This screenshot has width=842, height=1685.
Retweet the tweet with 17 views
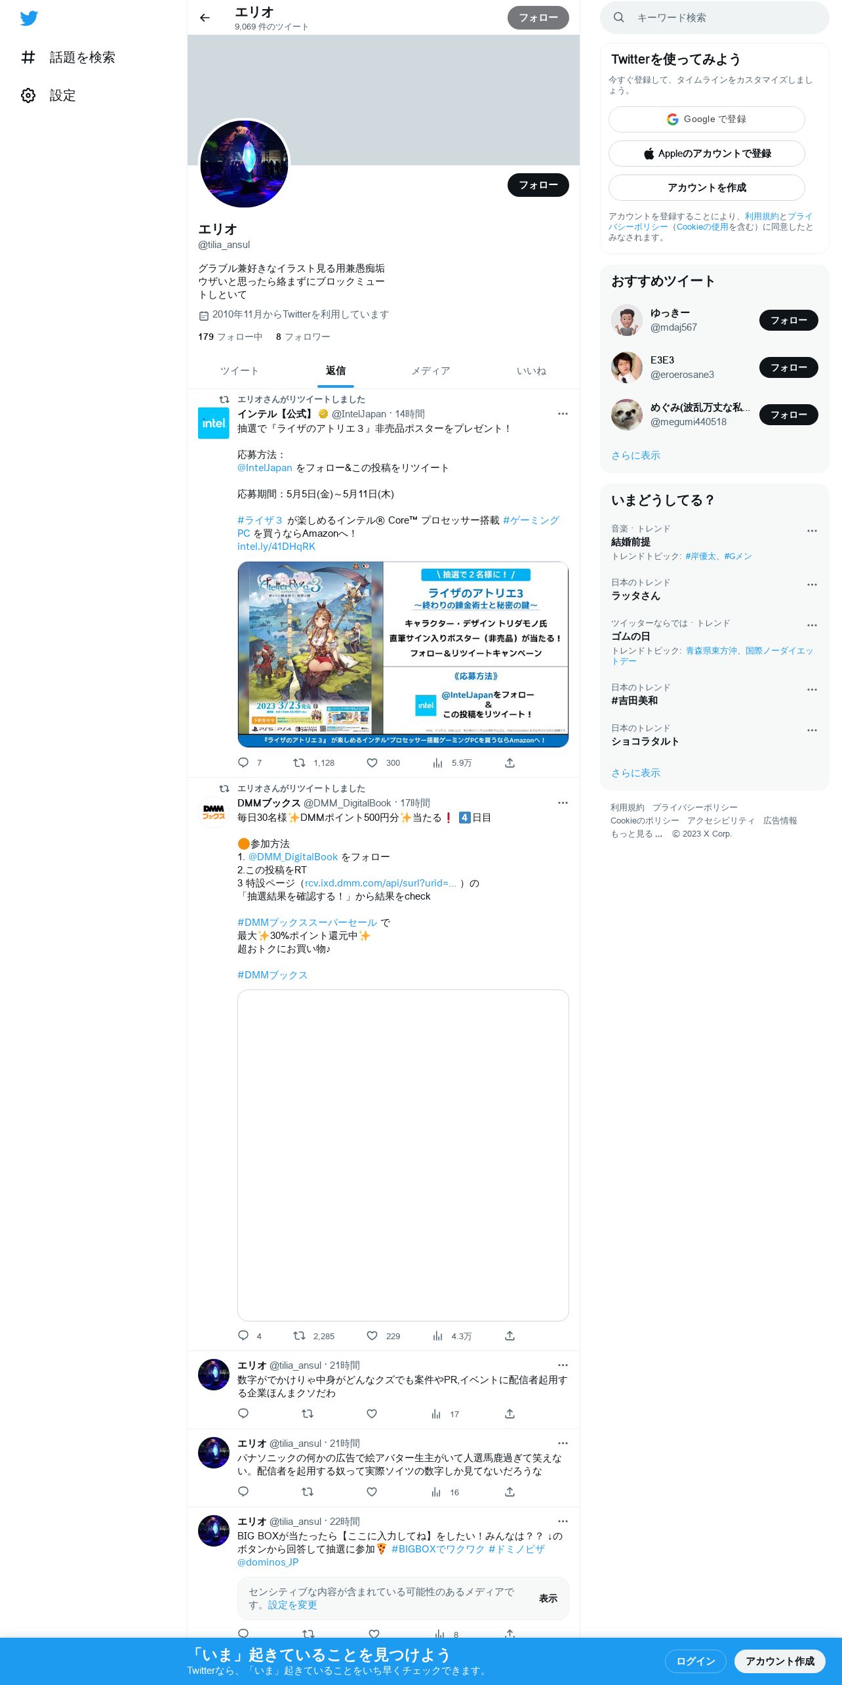pos(307,1413)
